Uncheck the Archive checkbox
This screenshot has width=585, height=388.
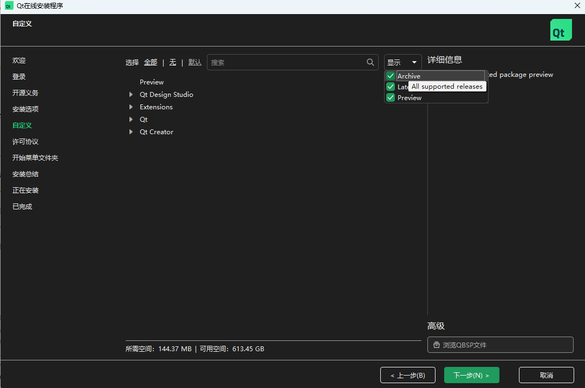tap(390, 76)
